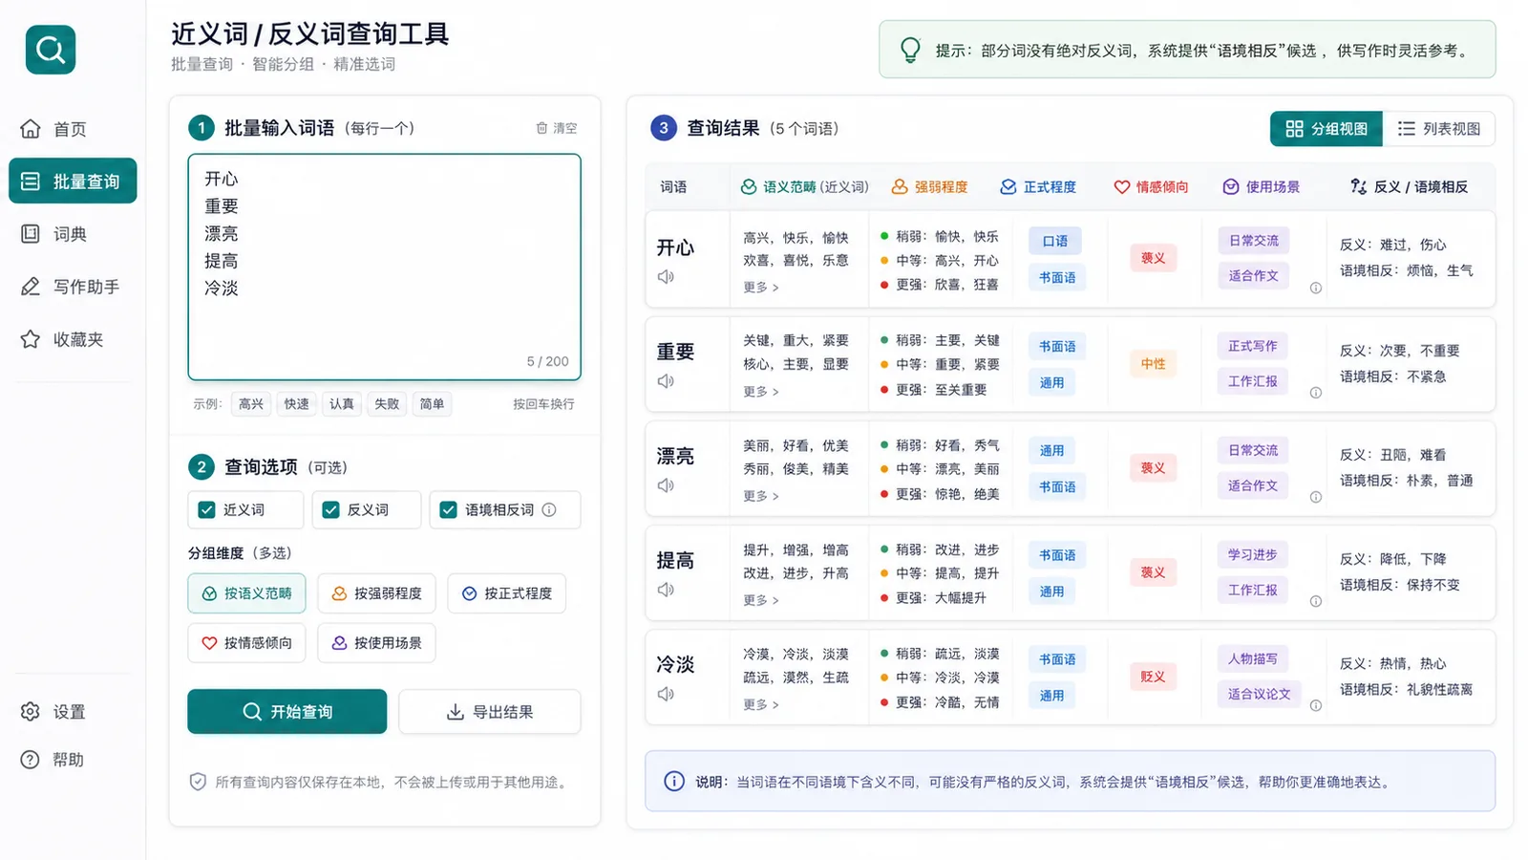1528x860 pixels.
Task: Click info icon beside 语境相反词 checkbox
Action: (549, 510)
